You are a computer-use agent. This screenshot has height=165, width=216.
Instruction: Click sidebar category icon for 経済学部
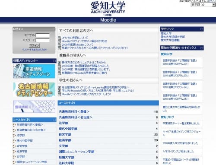point(14,152)
